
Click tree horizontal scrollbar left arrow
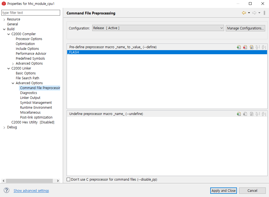pyautogui.click(x=4, y=181)
